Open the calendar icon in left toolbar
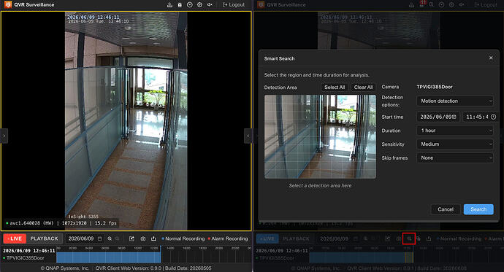The image size is (504, 272). (99, 238)
